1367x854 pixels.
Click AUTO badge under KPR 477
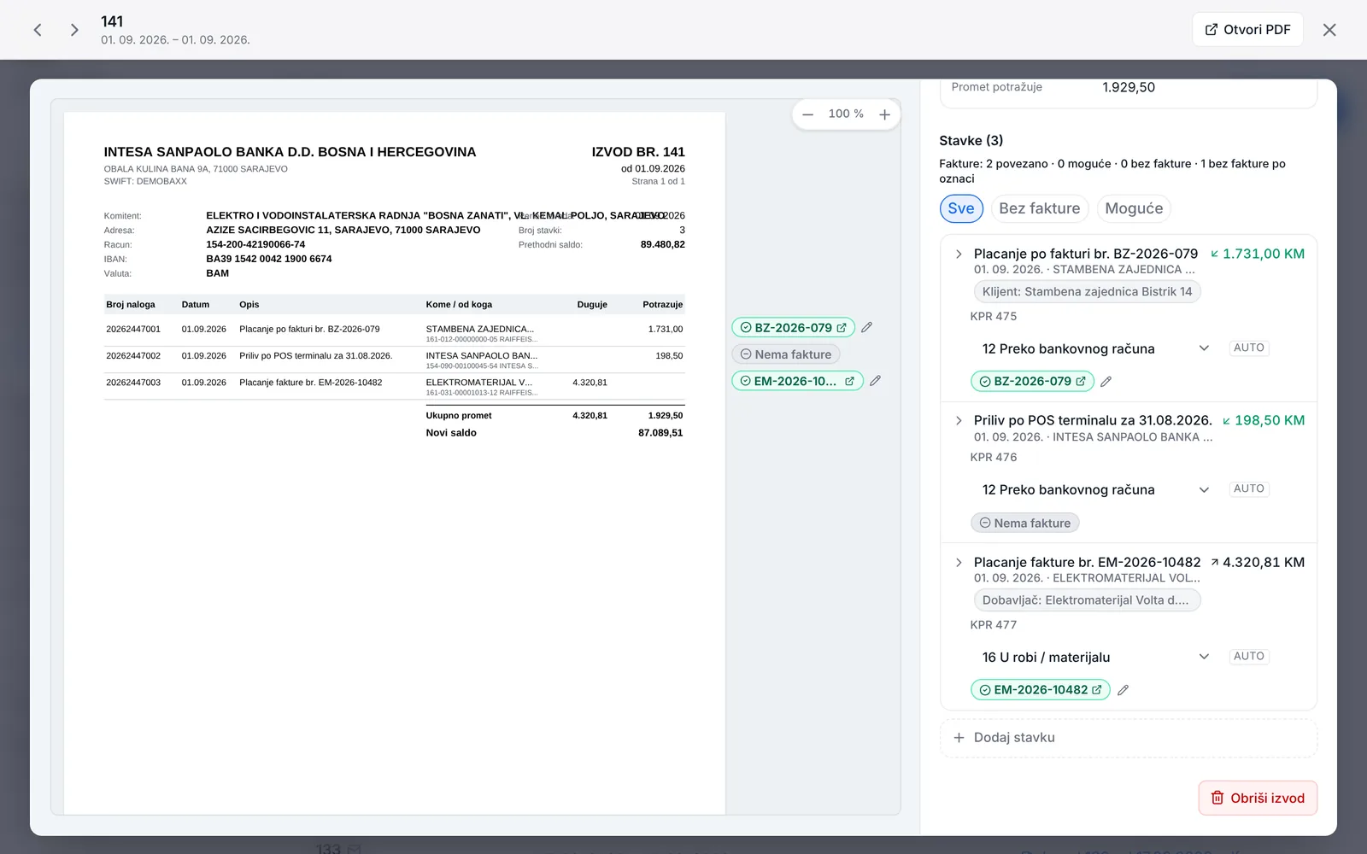(1249, 656)
